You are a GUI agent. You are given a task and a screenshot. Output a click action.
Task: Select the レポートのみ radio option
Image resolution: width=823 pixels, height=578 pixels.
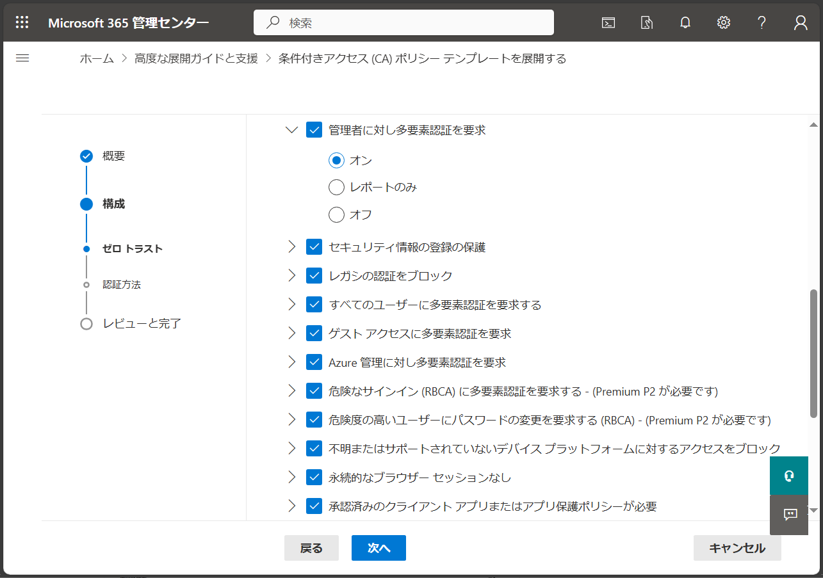[x=336, y=188]
